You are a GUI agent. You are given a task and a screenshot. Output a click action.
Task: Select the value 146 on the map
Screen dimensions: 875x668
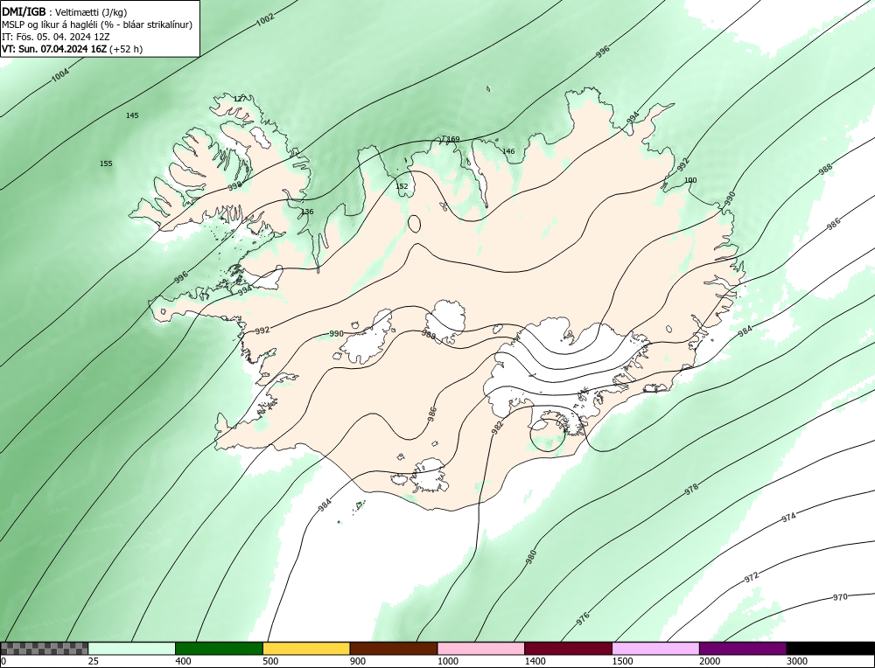click(x=508, y=151)
